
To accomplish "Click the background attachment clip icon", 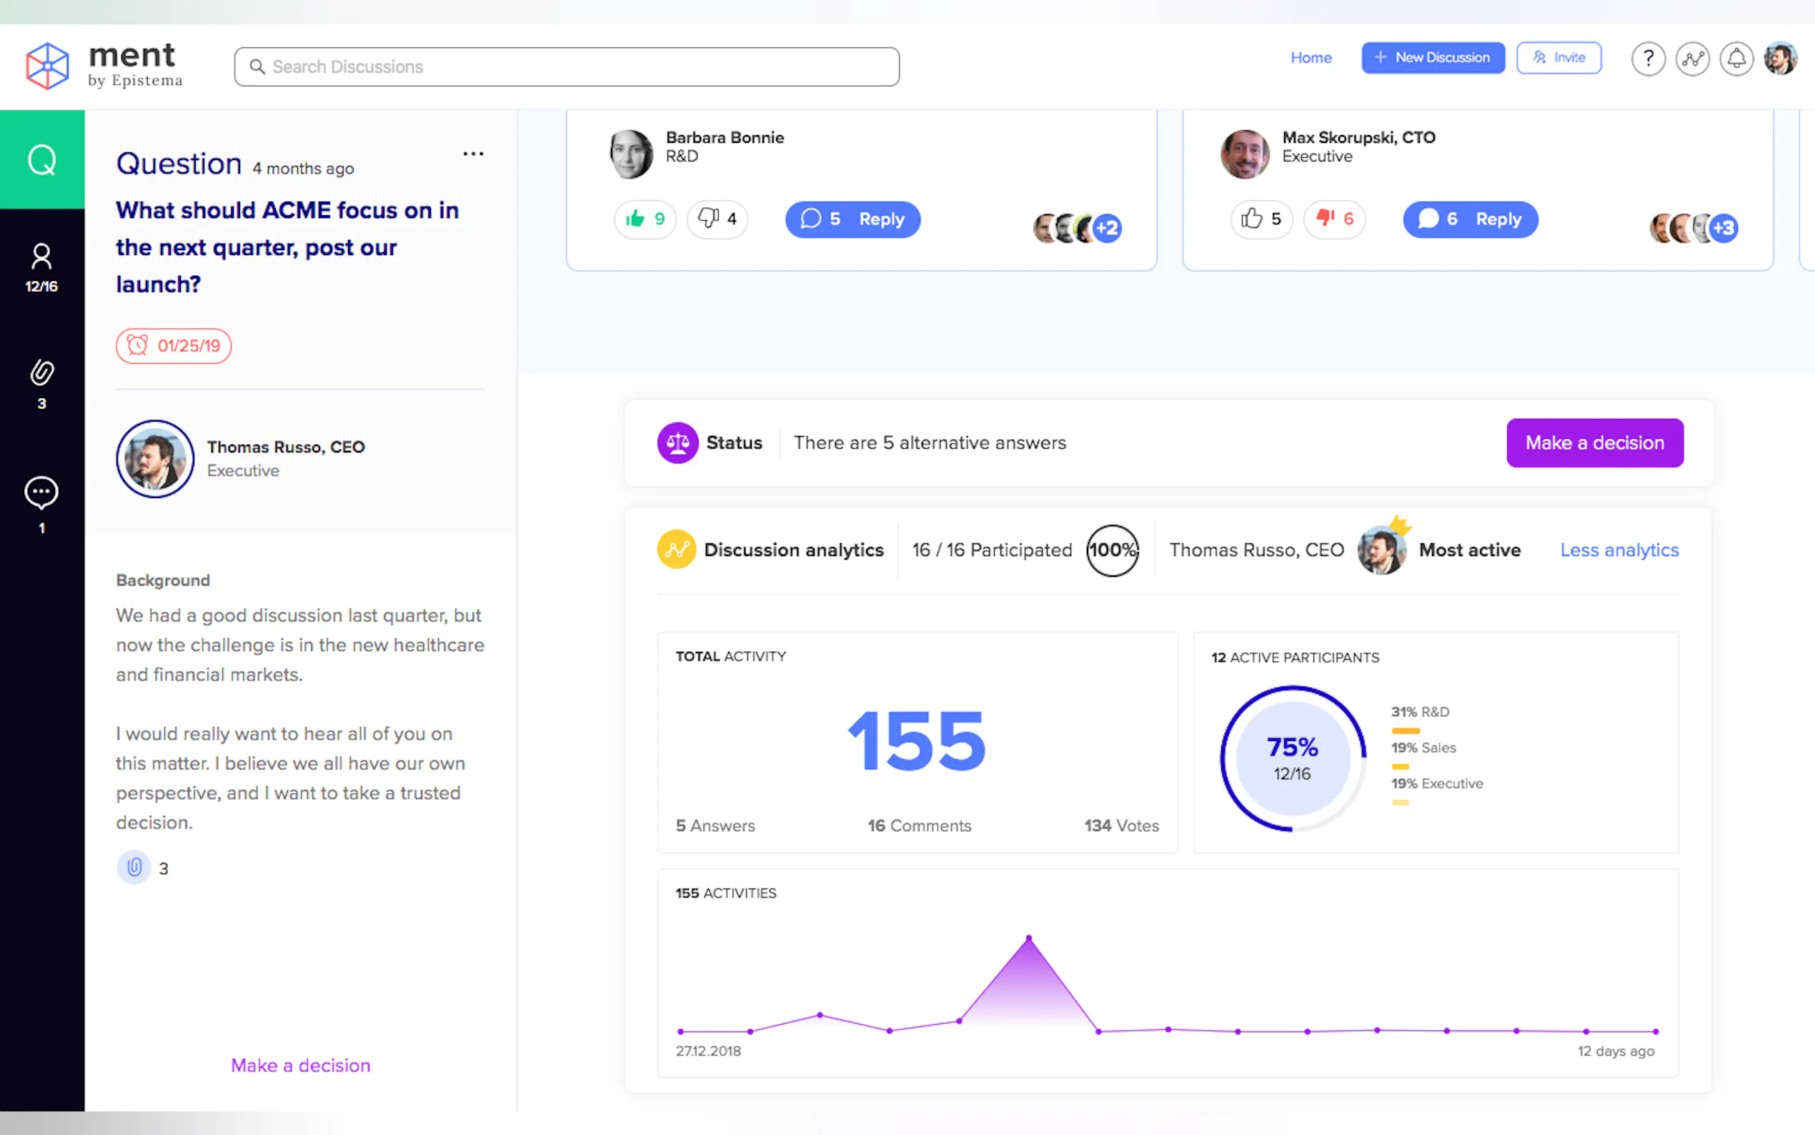I will [x=134, y=868].
